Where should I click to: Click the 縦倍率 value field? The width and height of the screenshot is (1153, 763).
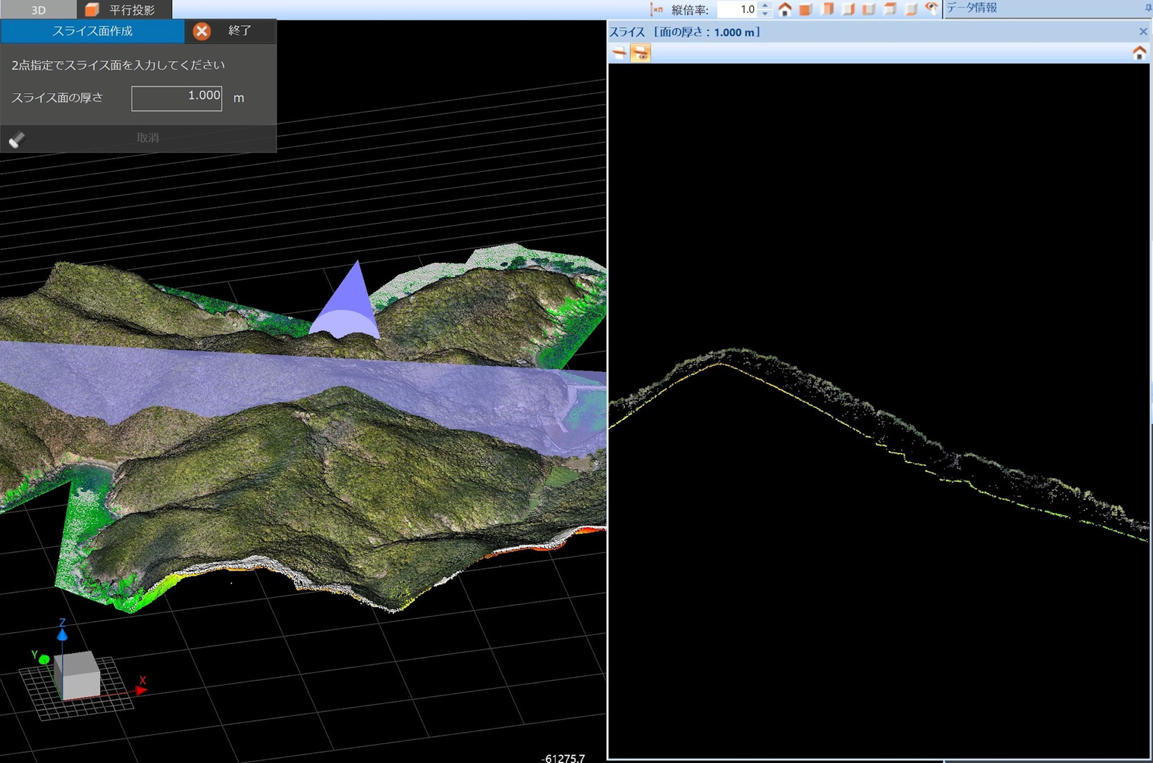click(x=738, y=10)
